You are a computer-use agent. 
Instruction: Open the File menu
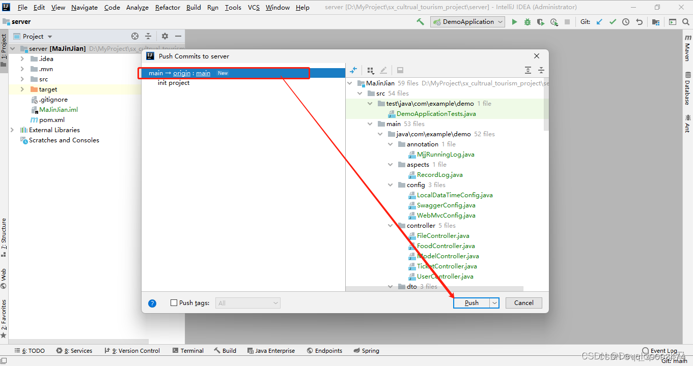[22, 8]
